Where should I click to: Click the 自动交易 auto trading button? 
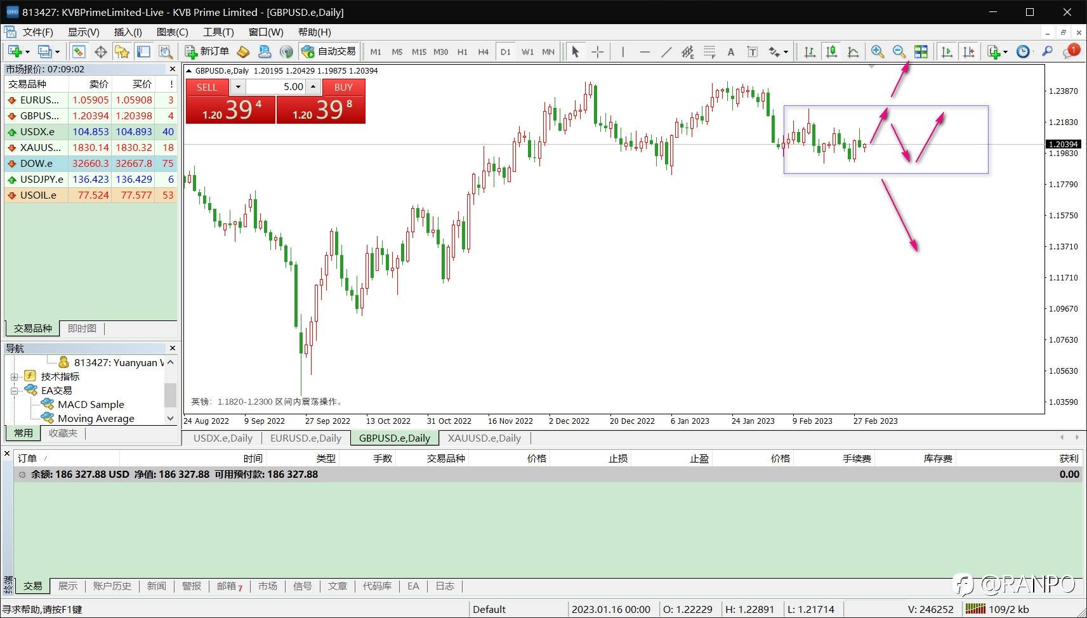[x=329, y=51]
